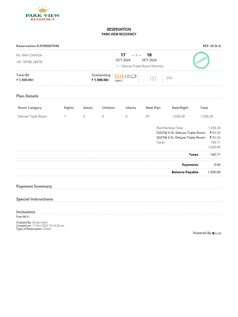Click the money payment icon
This screenshot has width=238, height=317.
pos(153,78)
